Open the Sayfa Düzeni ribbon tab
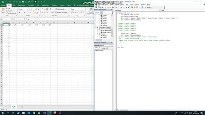This screenshot has width=205, height=115. pyautogui.click(x=22, y=5)
